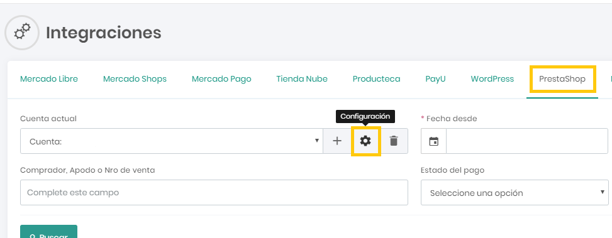The height and width of the screenshot is (238, 612).
Task: Click the magnifier icon on Buscar button
Action: (x=33, y=236)
